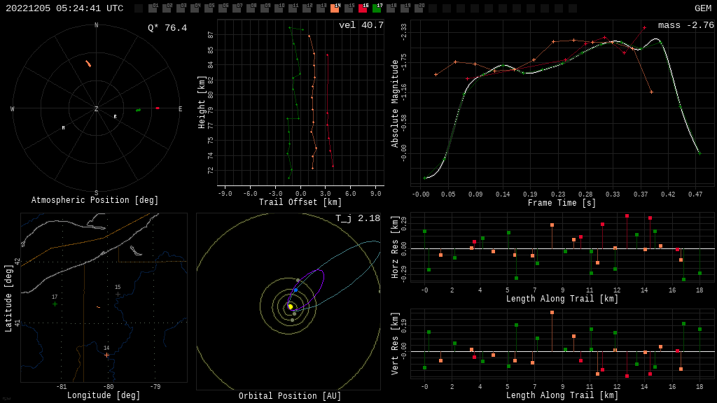The height and width of the screenshot is (403, 717).
Task: Select station 05 box in top bar
Action: tap(209, 8)
